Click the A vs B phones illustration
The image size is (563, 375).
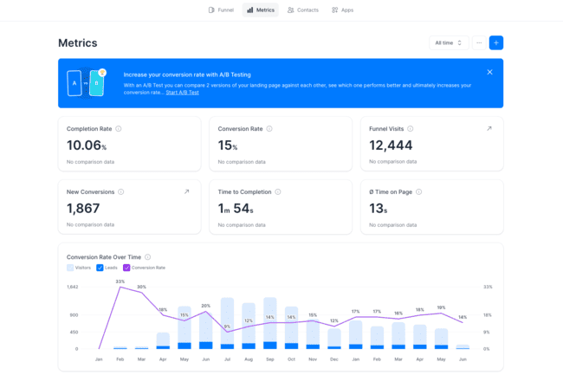(87, 82)
